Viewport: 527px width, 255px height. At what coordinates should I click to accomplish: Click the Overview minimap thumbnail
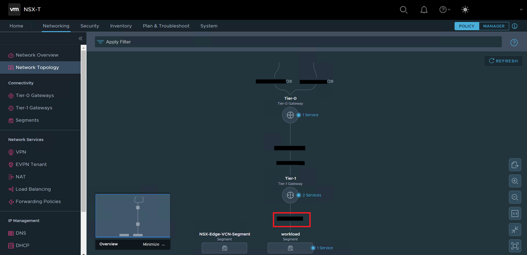click(133, 216)
